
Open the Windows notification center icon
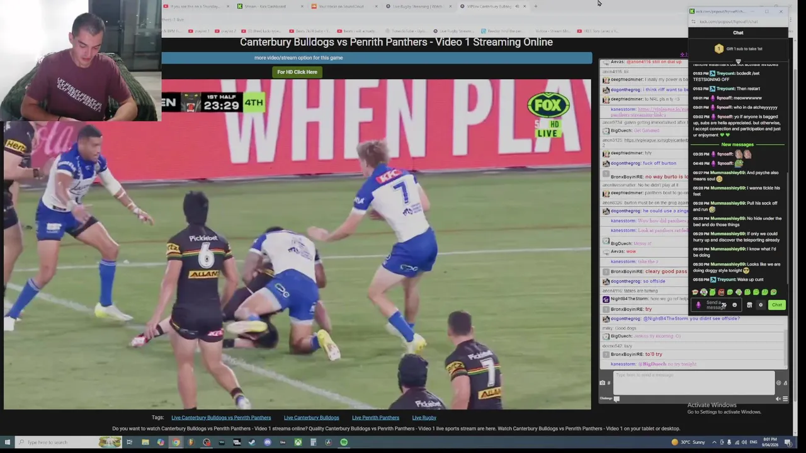788,442
